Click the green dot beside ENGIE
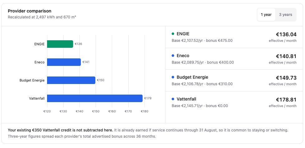305x148 pixels. tap(173, 34)
